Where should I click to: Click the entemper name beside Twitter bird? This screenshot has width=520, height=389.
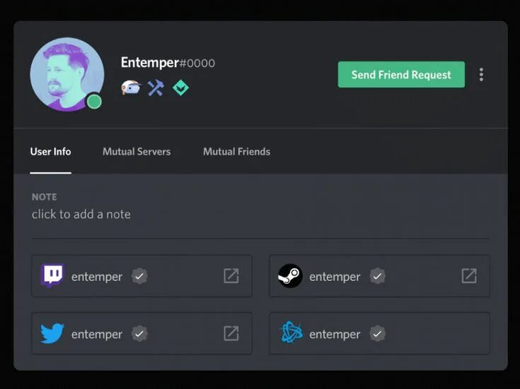[97, 334]
